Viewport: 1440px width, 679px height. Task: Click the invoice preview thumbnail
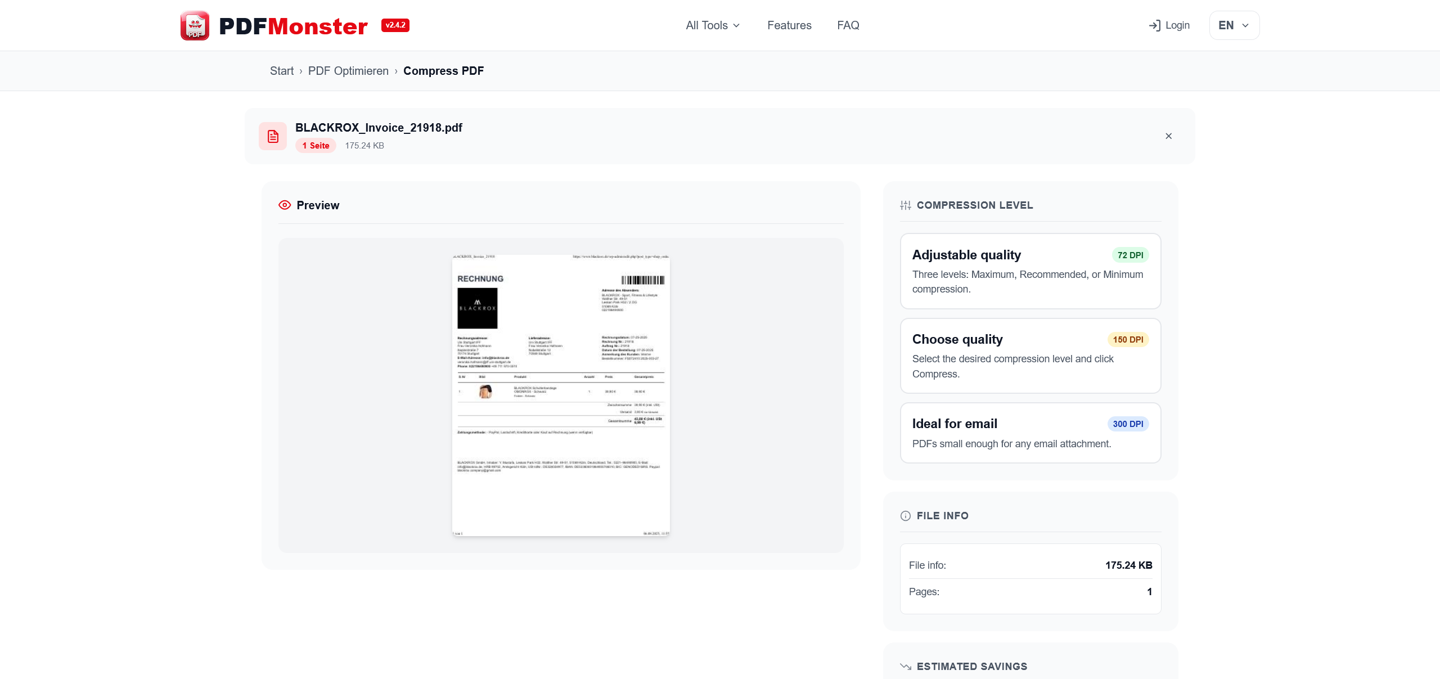point(560,395)
